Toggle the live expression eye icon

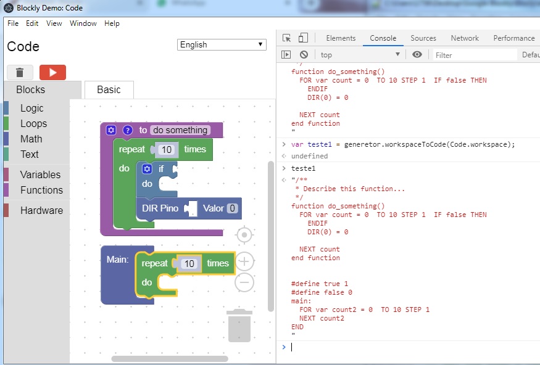(x=417, y=55)
